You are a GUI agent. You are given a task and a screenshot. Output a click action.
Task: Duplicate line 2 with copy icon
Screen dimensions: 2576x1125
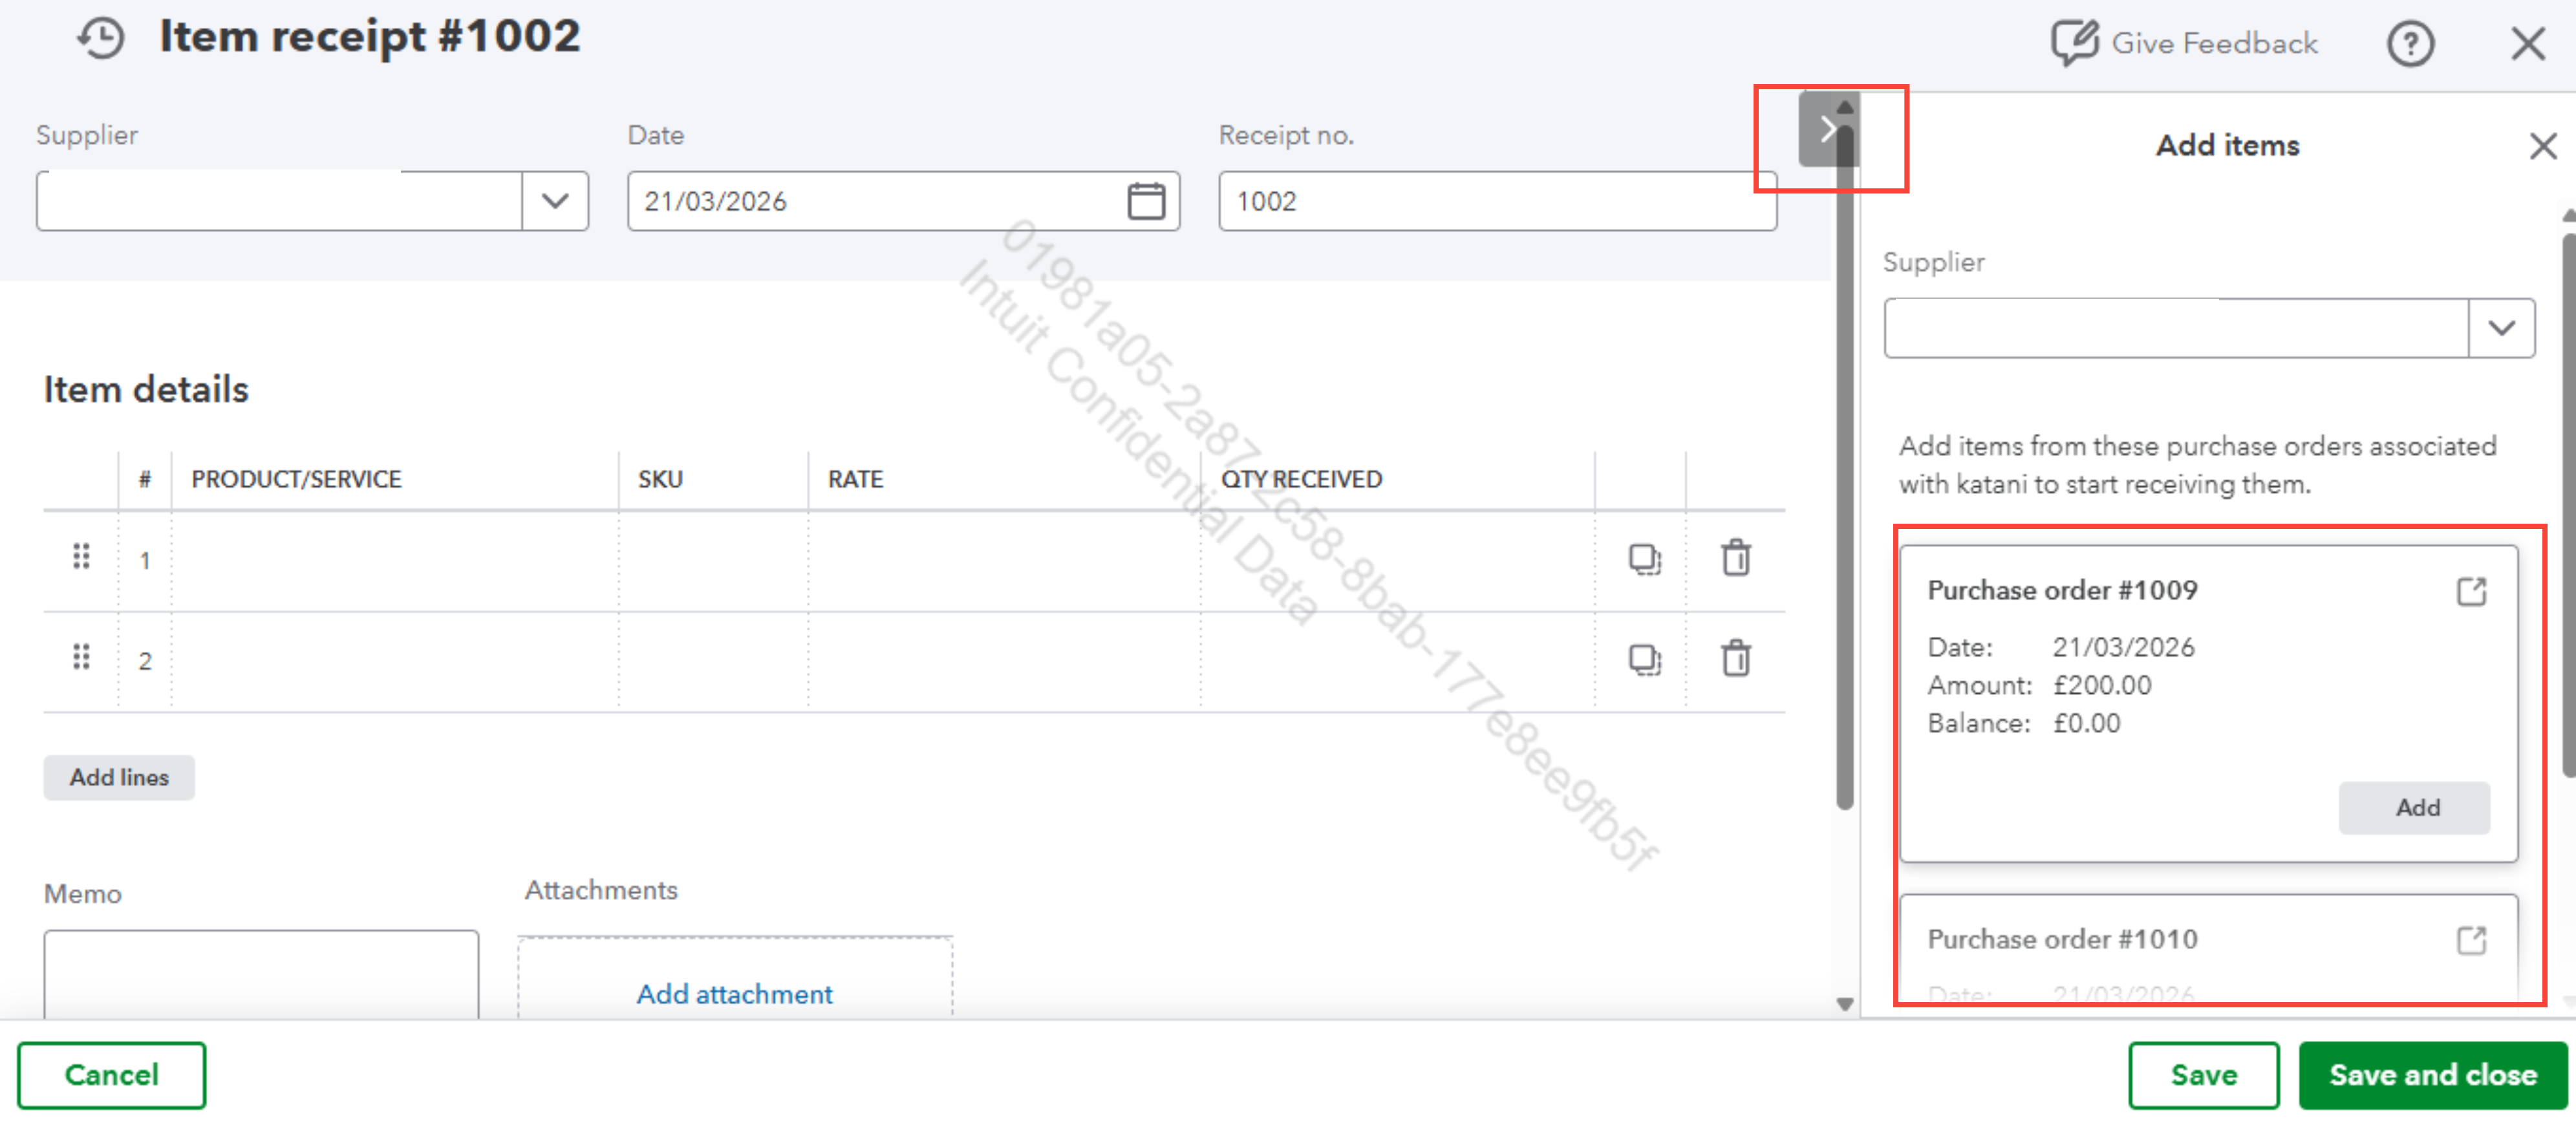tap(1644, 660)
